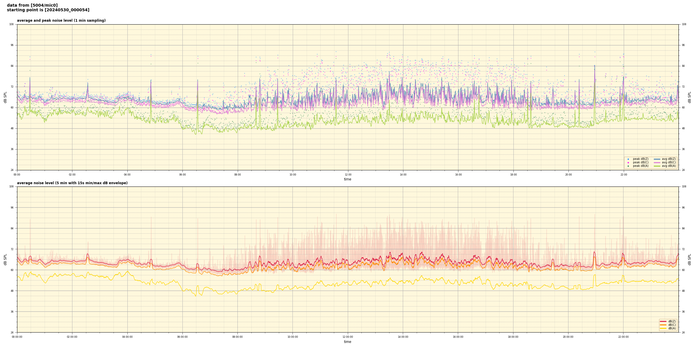
Task: Click the 12:00 tick label on upper time axis
Action: pyautogui.click(x=348, y=175)
